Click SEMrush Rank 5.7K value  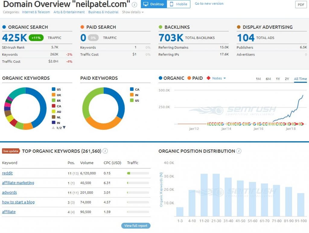55,47
